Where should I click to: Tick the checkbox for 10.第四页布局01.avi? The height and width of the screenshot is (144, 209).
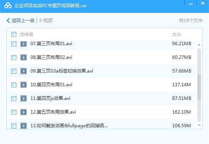14,85
